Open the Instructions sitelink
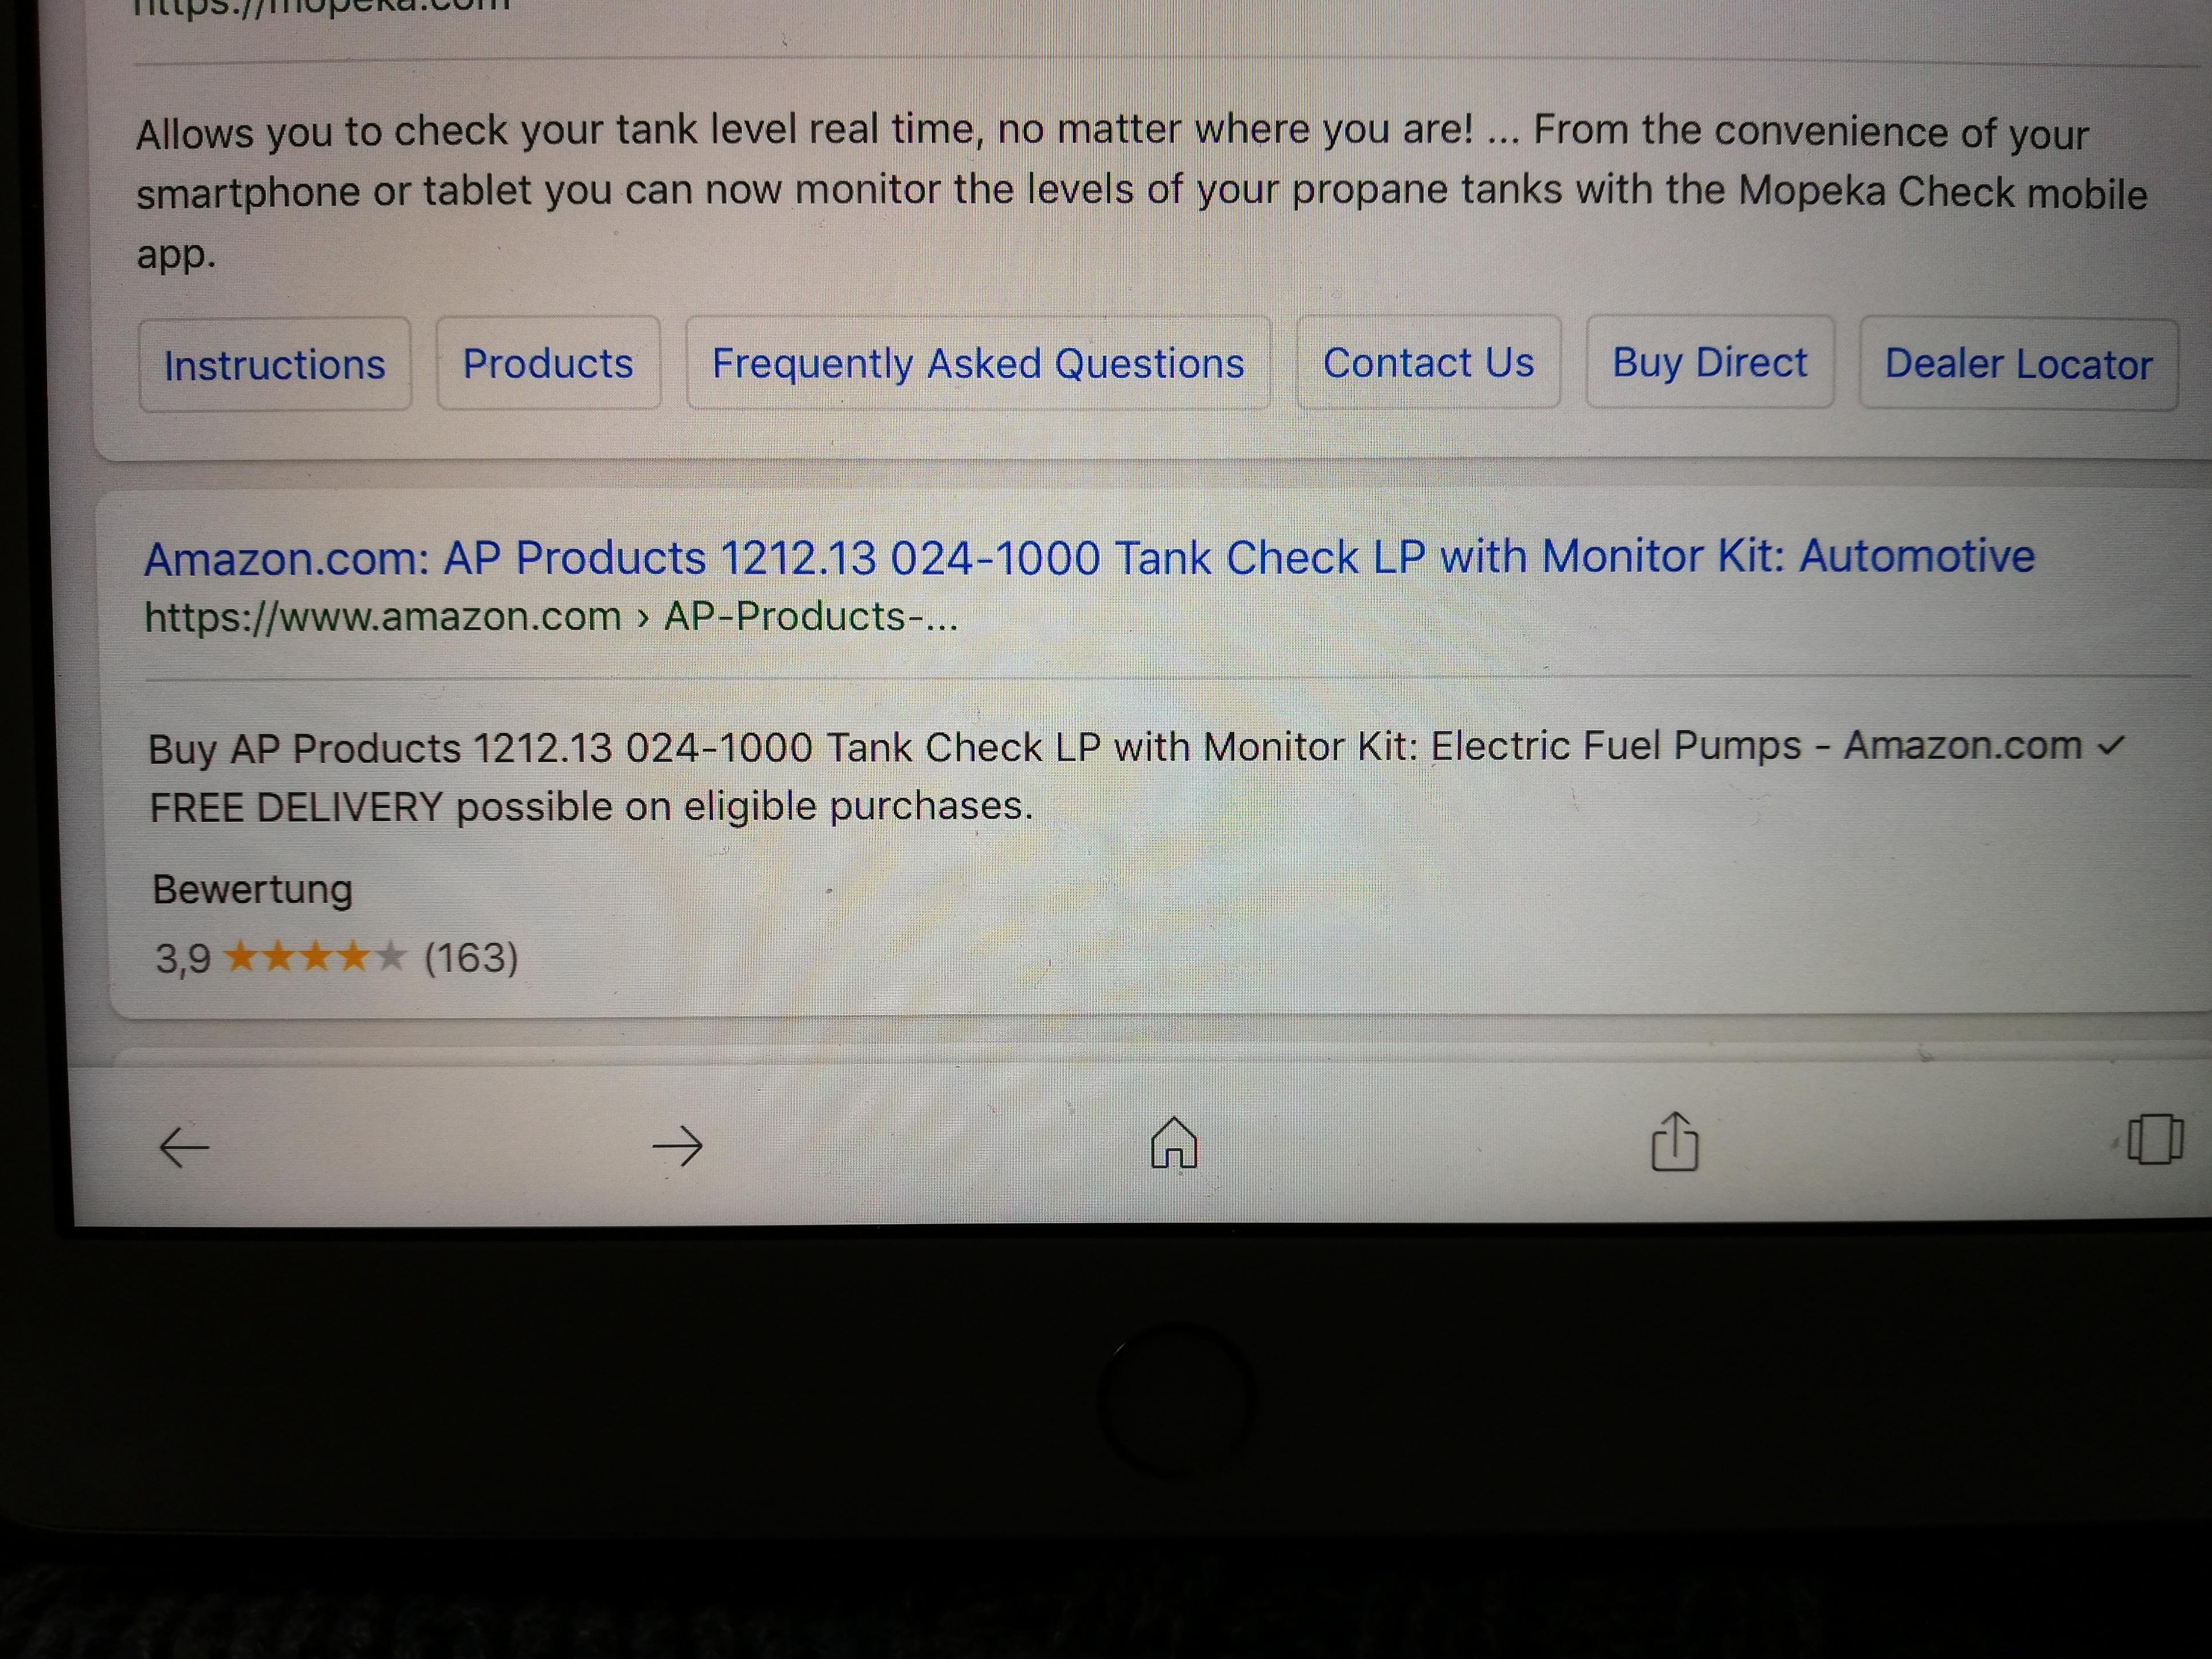This screenshot has height=1659, width=2212. tap(275, 365)
